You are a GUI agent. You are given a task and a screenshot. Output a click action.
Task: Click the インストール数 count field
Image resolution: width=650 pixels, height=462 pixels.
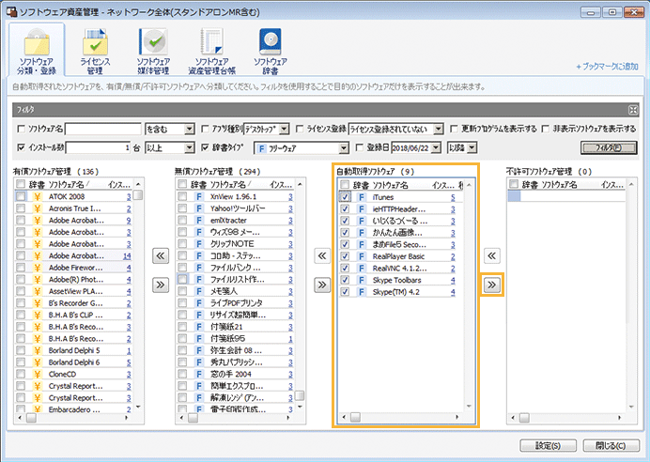pyautogui.click(x=99, y=147)
